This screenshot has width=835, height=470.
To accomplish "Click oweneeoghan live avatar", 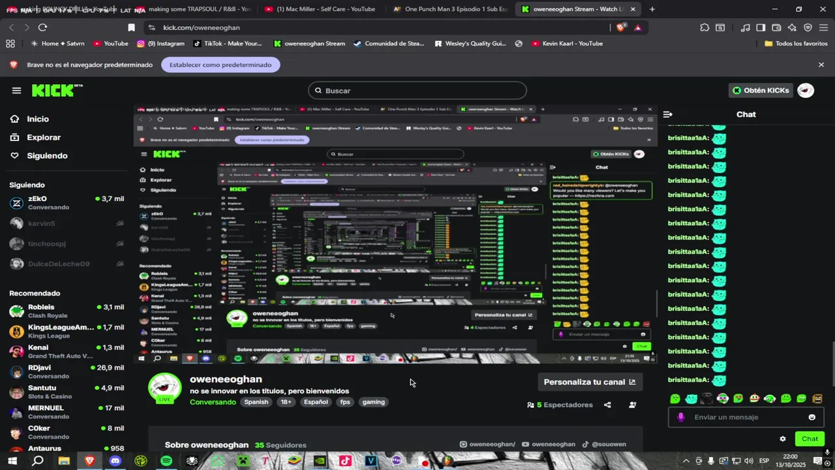I will (x=164, y=388).
